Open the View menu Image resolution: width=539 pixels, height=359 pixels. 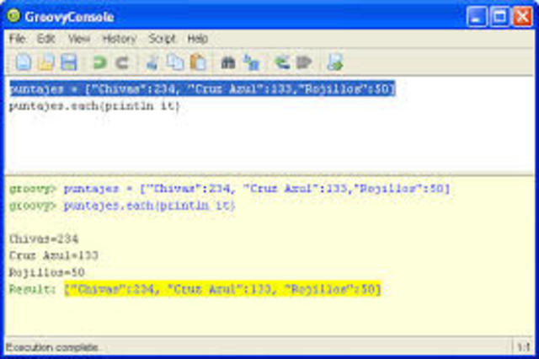[x=79, y=38]
